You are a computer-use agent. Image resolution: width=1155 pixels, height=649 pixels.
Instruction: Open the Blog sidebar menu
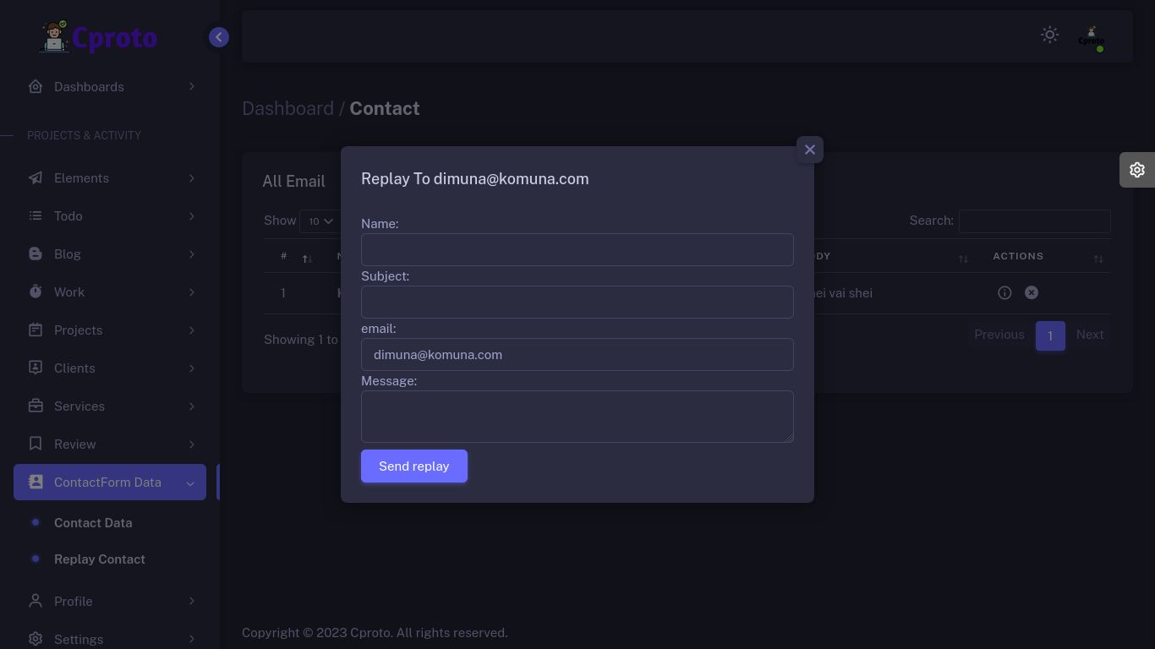point(110,254)
